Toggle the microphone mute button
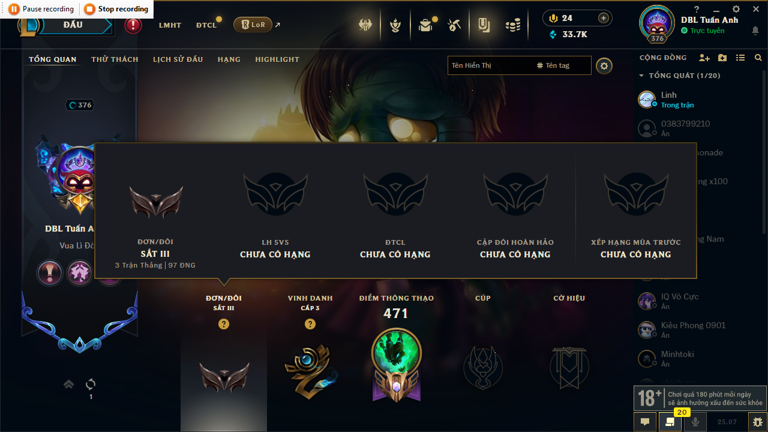Image resolution: width=768 pixels, height=432 pixels. click(x=695, y=422)
